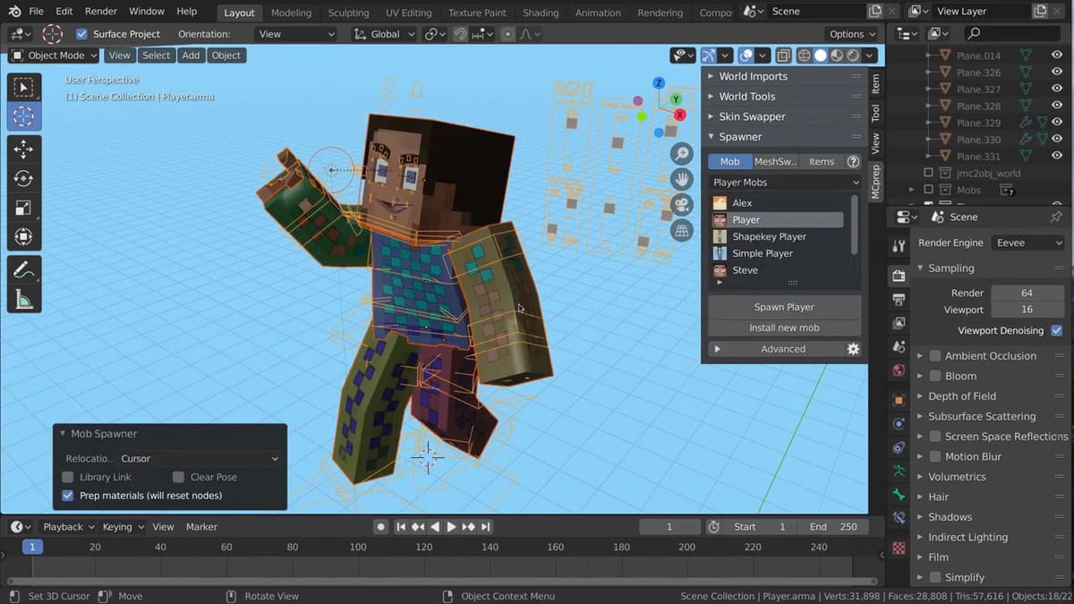Click the Blender logo menu
Screen dimensions: 1074x604
(x=14, y=12)
